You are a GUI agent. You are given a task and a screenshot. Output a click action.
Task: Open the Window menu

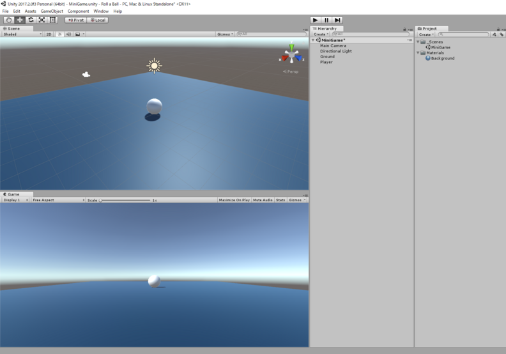pos(101,11)
